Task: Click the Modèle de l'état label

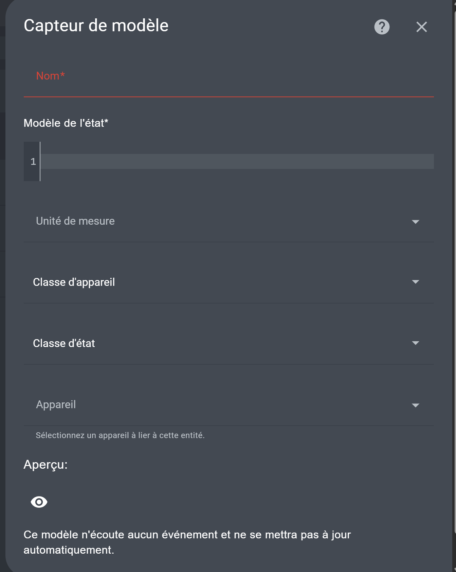Action: 66,123
